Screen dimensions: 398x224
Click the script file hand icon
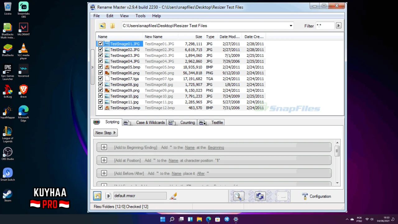pos(97,196)
